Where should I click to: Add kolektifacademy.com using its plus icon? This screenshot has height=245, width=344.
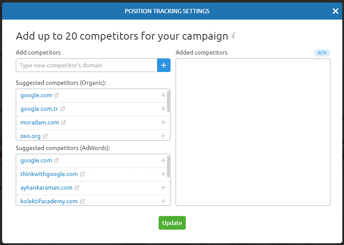click(x=163, y=201)
